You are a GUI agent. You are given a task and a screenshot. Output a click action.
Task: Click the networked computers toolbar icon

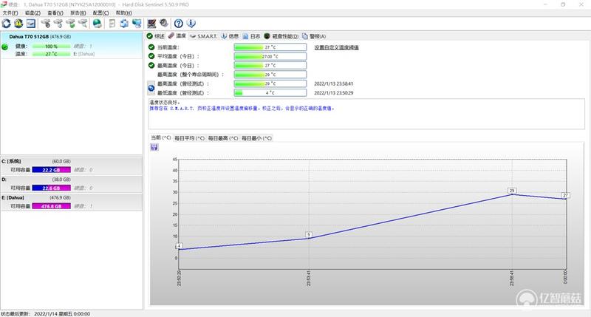tap(137, 24)
